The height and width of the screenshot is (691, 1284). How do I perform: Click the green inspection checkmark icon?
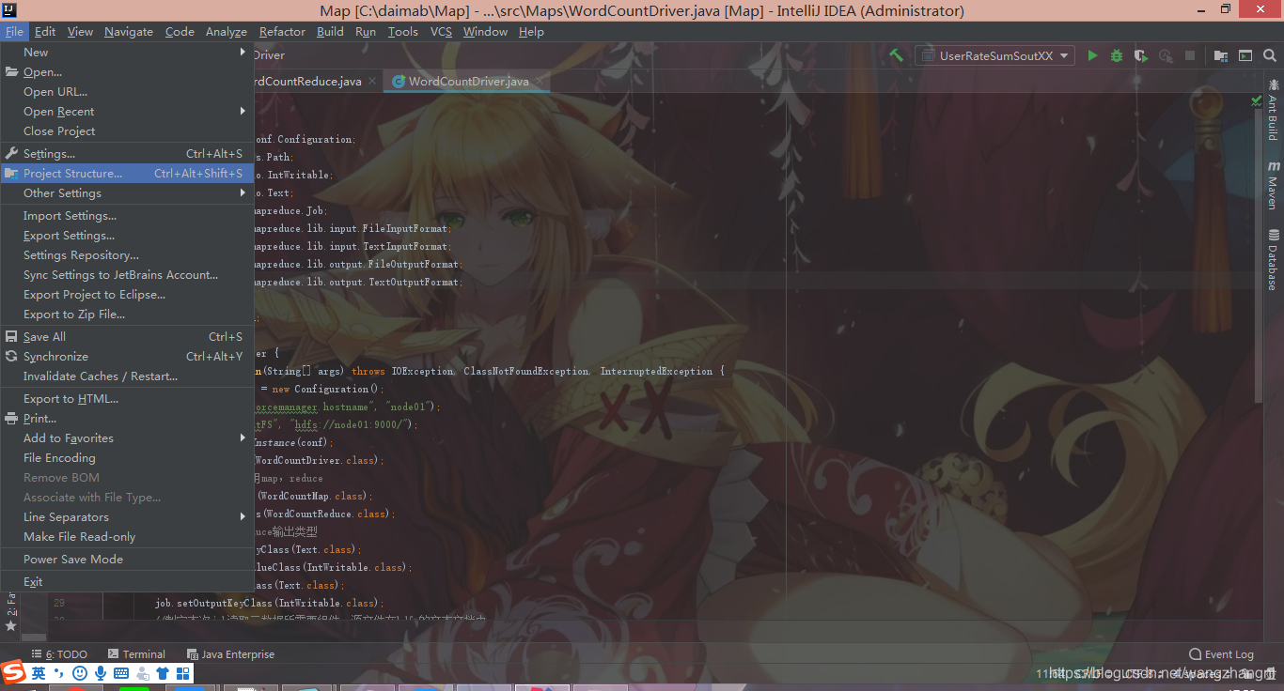1257,100
